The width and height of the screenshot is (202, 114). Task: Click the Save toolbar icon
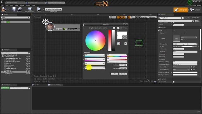14,9
